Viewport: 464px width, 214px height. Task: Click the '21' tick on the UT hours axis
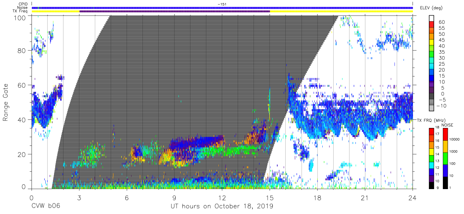tap(365, 198)
